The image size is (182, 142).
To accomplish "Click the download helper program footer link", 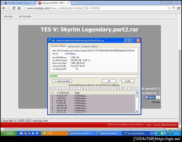I will (125, 125).
